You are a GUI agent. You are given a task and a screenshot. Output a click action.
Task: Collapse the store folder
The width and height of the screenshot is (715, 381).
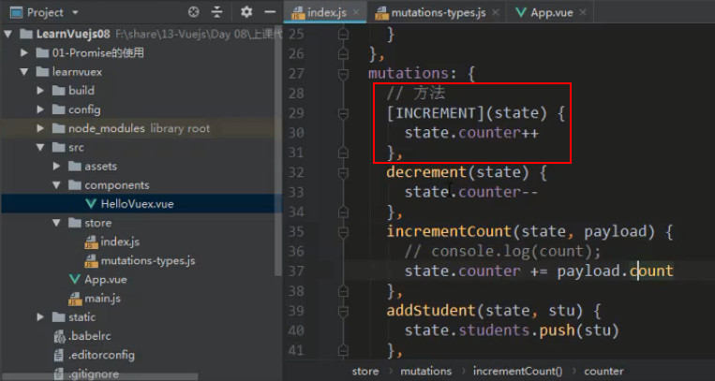[x=56, y=223]
